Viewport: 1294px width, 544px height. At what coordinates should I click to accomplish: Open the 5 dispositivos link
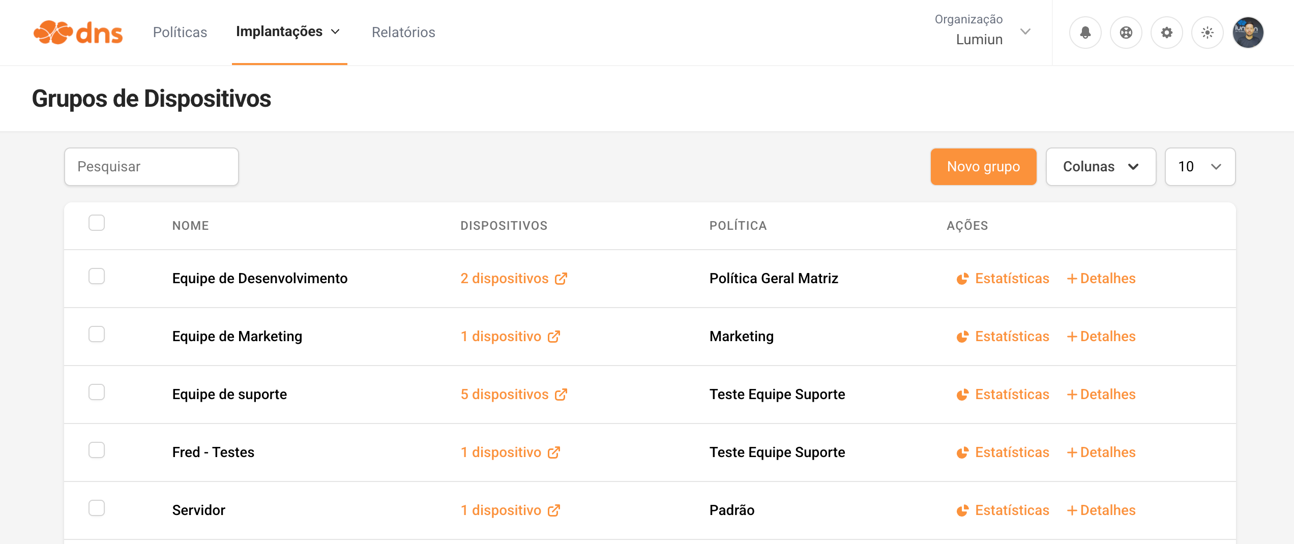click(x=504, y=395)
